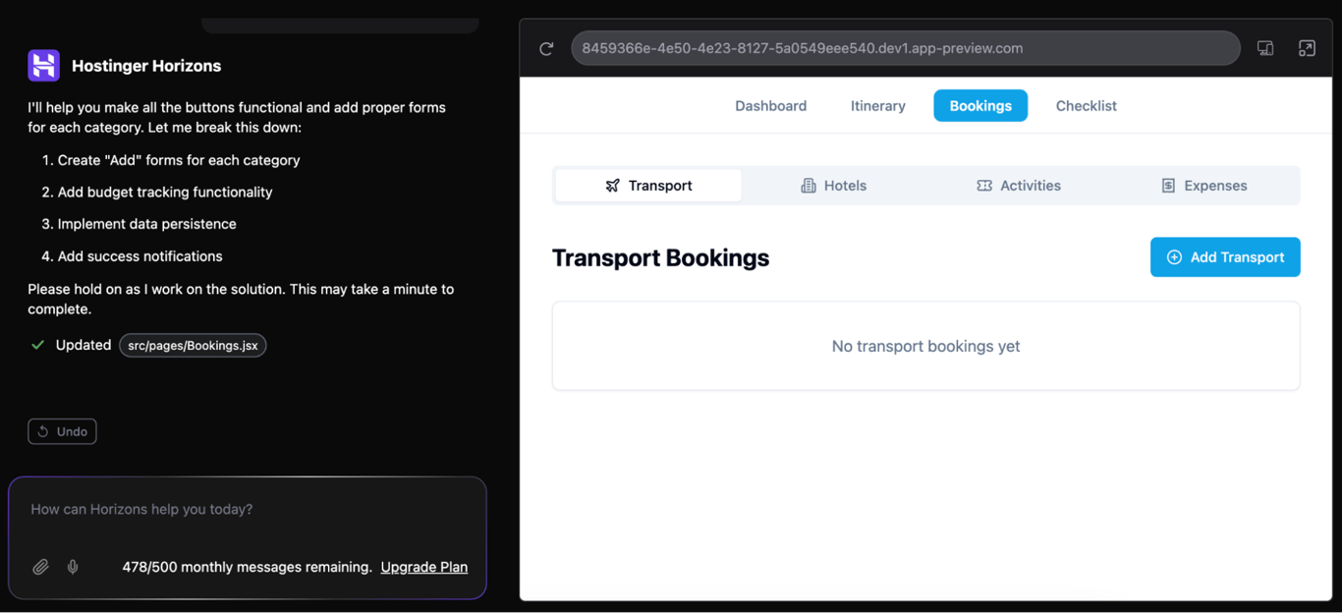Click the Hostinger Horizons logo
Screen dimensions: 1342x613
point(43,65)
